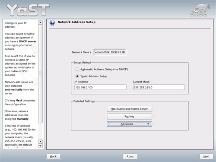The height and width of the screenshot is (162, 216).
Task: Click 'automatically' bold help text
Action: click(13, 89)
